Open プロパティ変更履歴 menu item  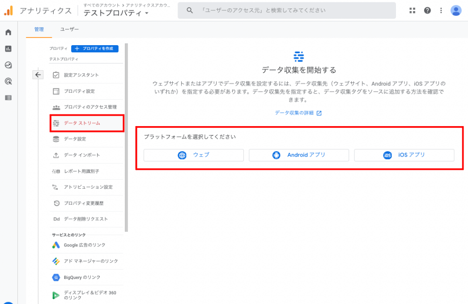[x=86, y=203]
